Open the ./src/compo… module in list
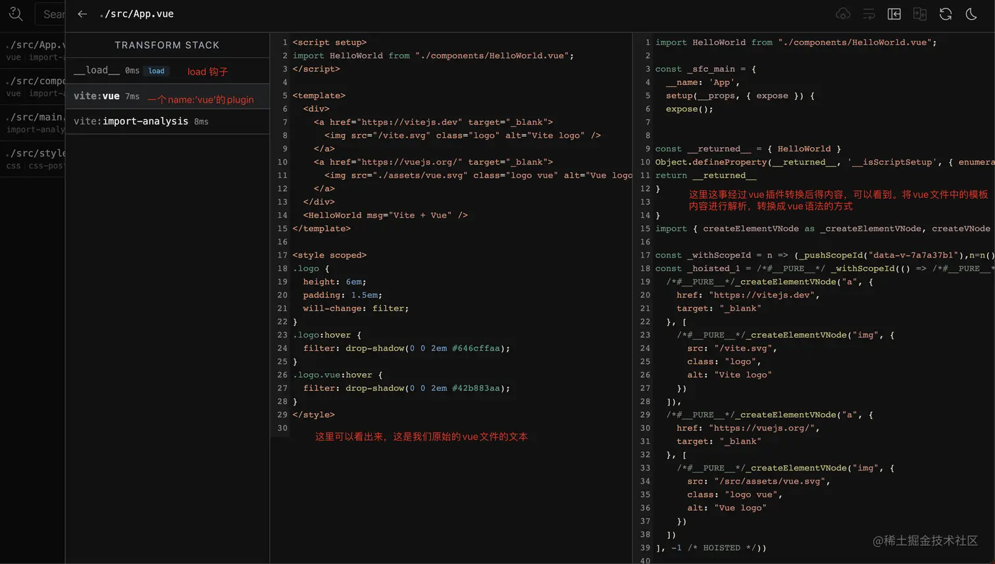995x564 pixels. (x=32, y=86)
